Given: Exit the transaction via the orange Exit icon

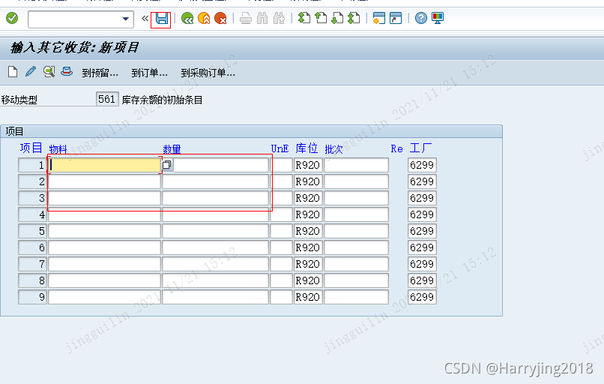Looking at the screenshot, I should point(204,18).
